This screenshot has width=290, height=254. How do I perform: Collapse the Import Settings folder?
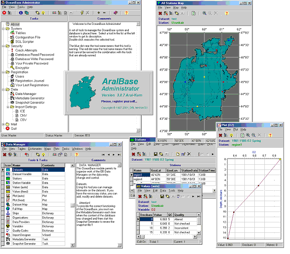pos(8,107)
